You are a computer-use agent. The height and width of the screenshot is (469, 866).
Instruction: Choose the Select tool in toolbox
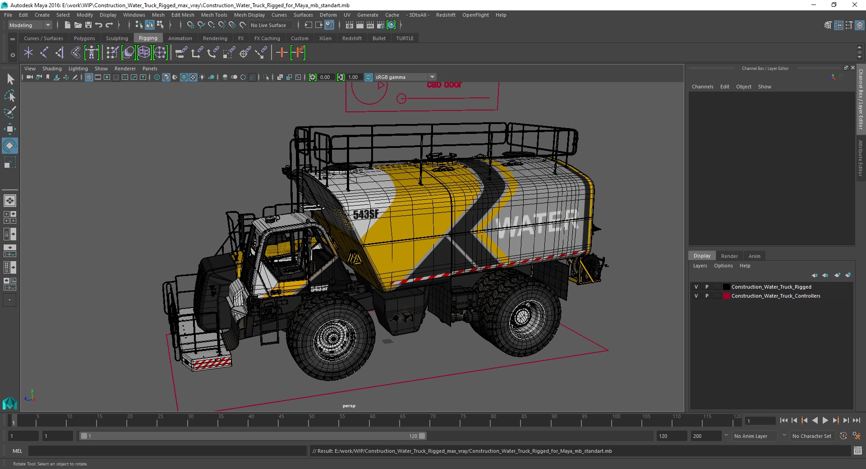(10, 79)
